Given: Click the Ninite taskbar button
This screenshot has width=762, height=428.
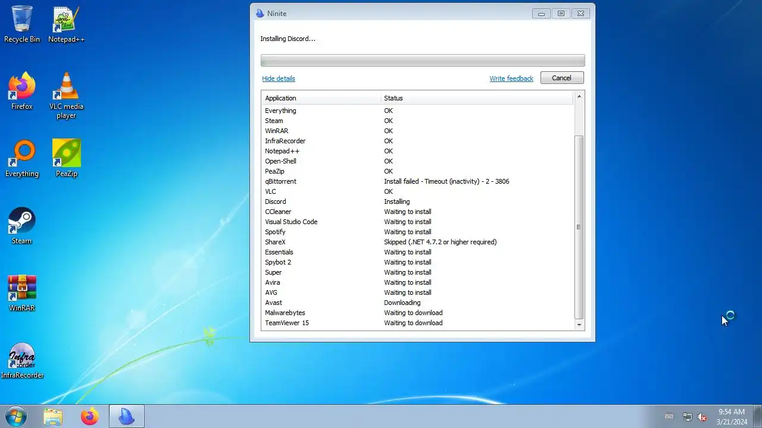Looking at the screenshot, I should [x=126, y=417].
